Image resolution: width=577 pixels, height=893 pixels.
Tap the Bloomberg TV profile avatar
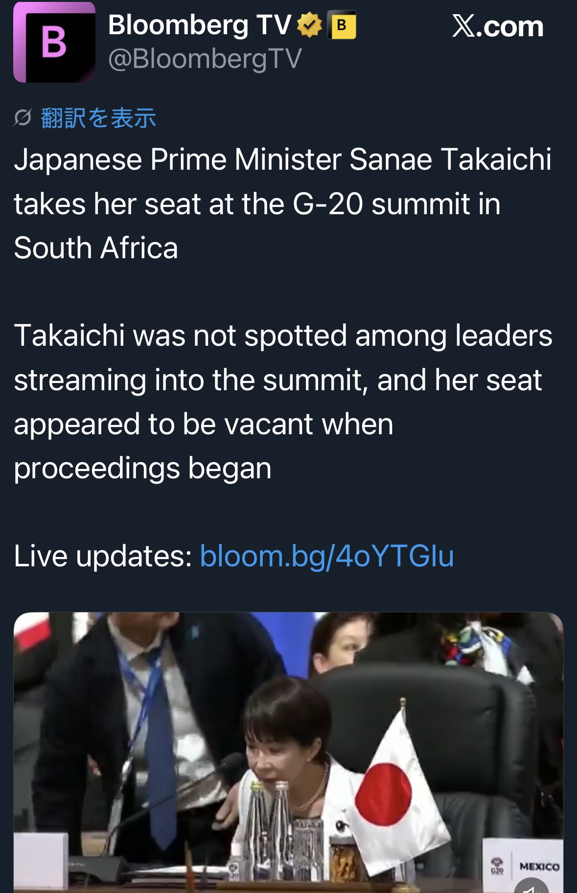click(54, 43)
